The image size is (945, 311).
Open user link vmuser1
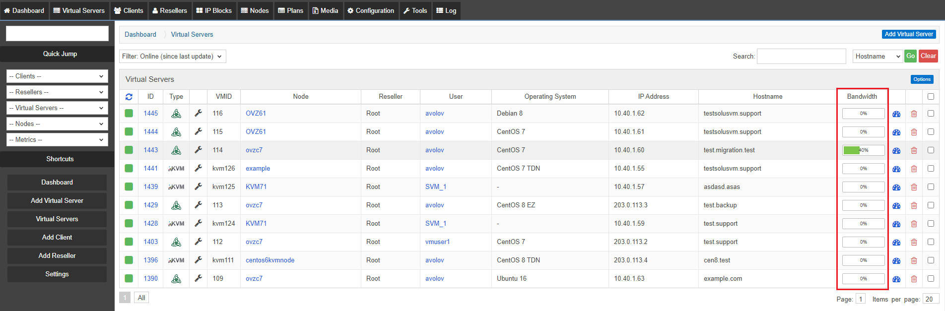tap(437, 242)
